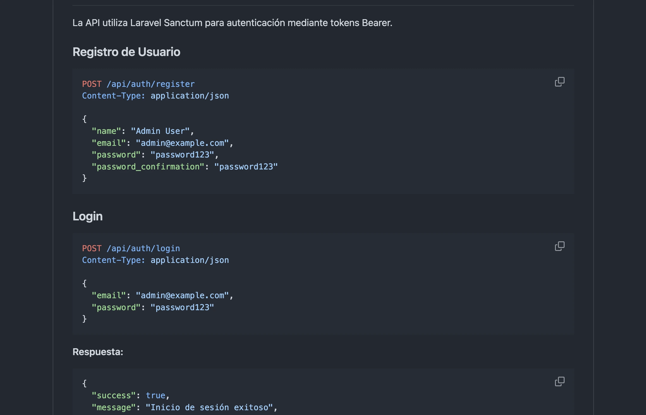Click the 'Login' section heading
This screenshot has width=646, height=415.
pyautogui.click(x=87, y=216)
